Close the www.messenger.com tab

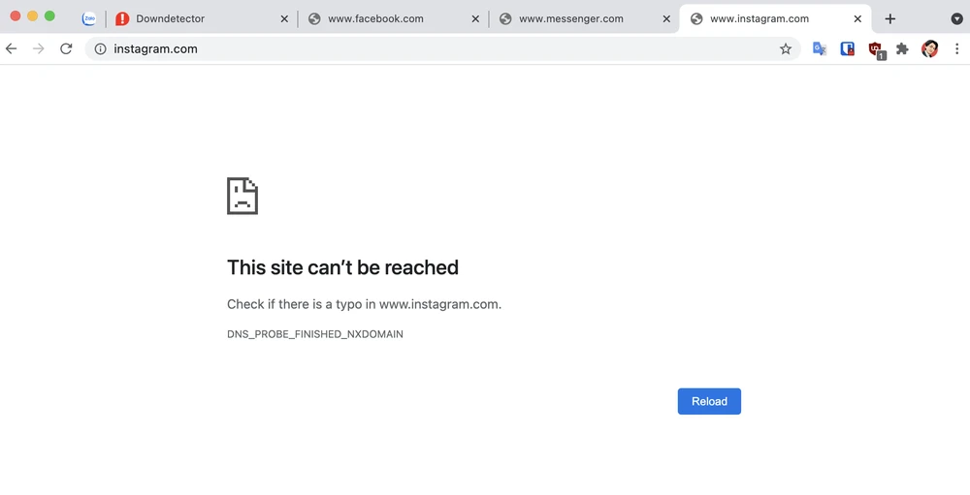pos(666,18)
